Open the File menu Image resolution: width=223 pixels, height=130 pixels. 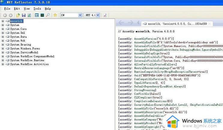pyautogui.click(x=7, y=9)
